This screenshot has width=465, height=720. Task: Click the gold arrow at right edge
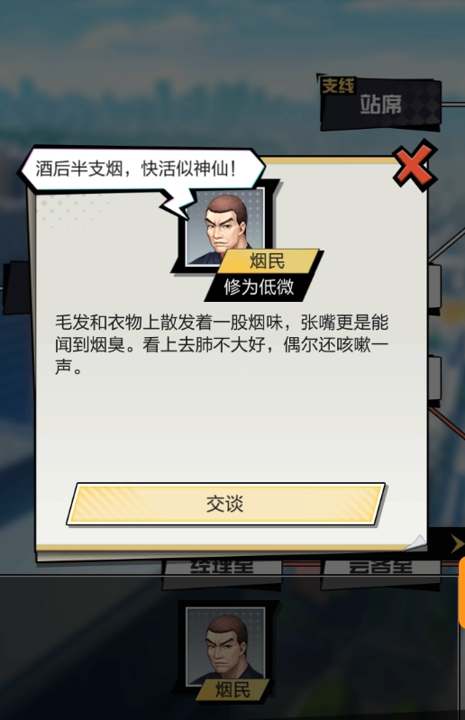click(x=457, y=543)
